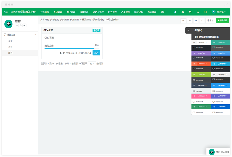Click the 创建项目 button
The width and height of the screenshot is (232, 157).
point(222,20)
